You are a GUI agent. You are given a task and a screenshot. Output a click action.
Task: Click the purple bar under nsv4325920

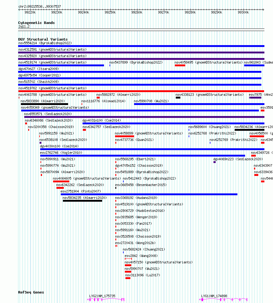[141, 59]
